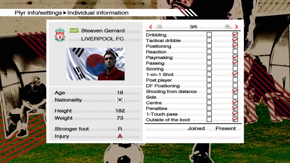
Task: Toggle Playmaking Present checkbox
Action: coord(235,57)
